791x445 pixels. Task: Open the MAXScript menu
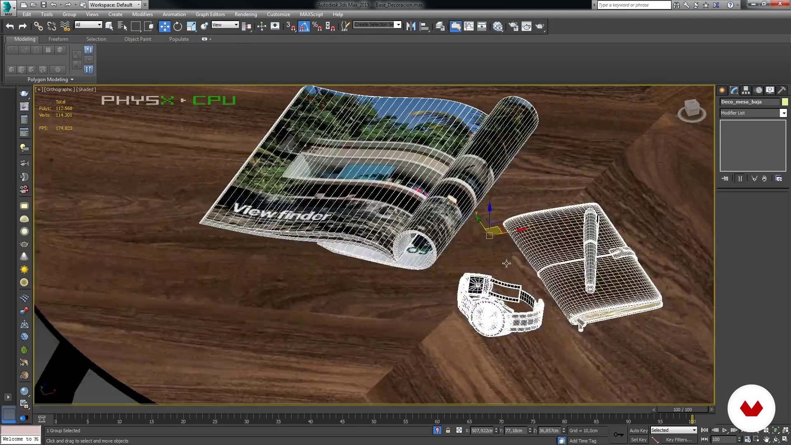311,14
